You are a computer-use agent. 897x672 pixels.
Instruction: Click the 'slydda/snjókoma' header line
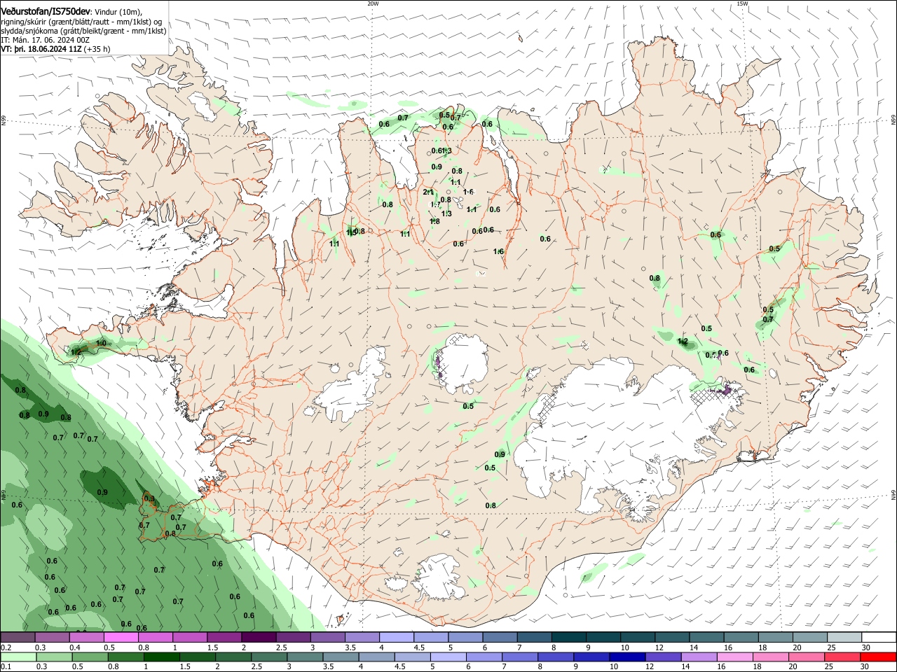pyautogui.click(x=83, y=31)
